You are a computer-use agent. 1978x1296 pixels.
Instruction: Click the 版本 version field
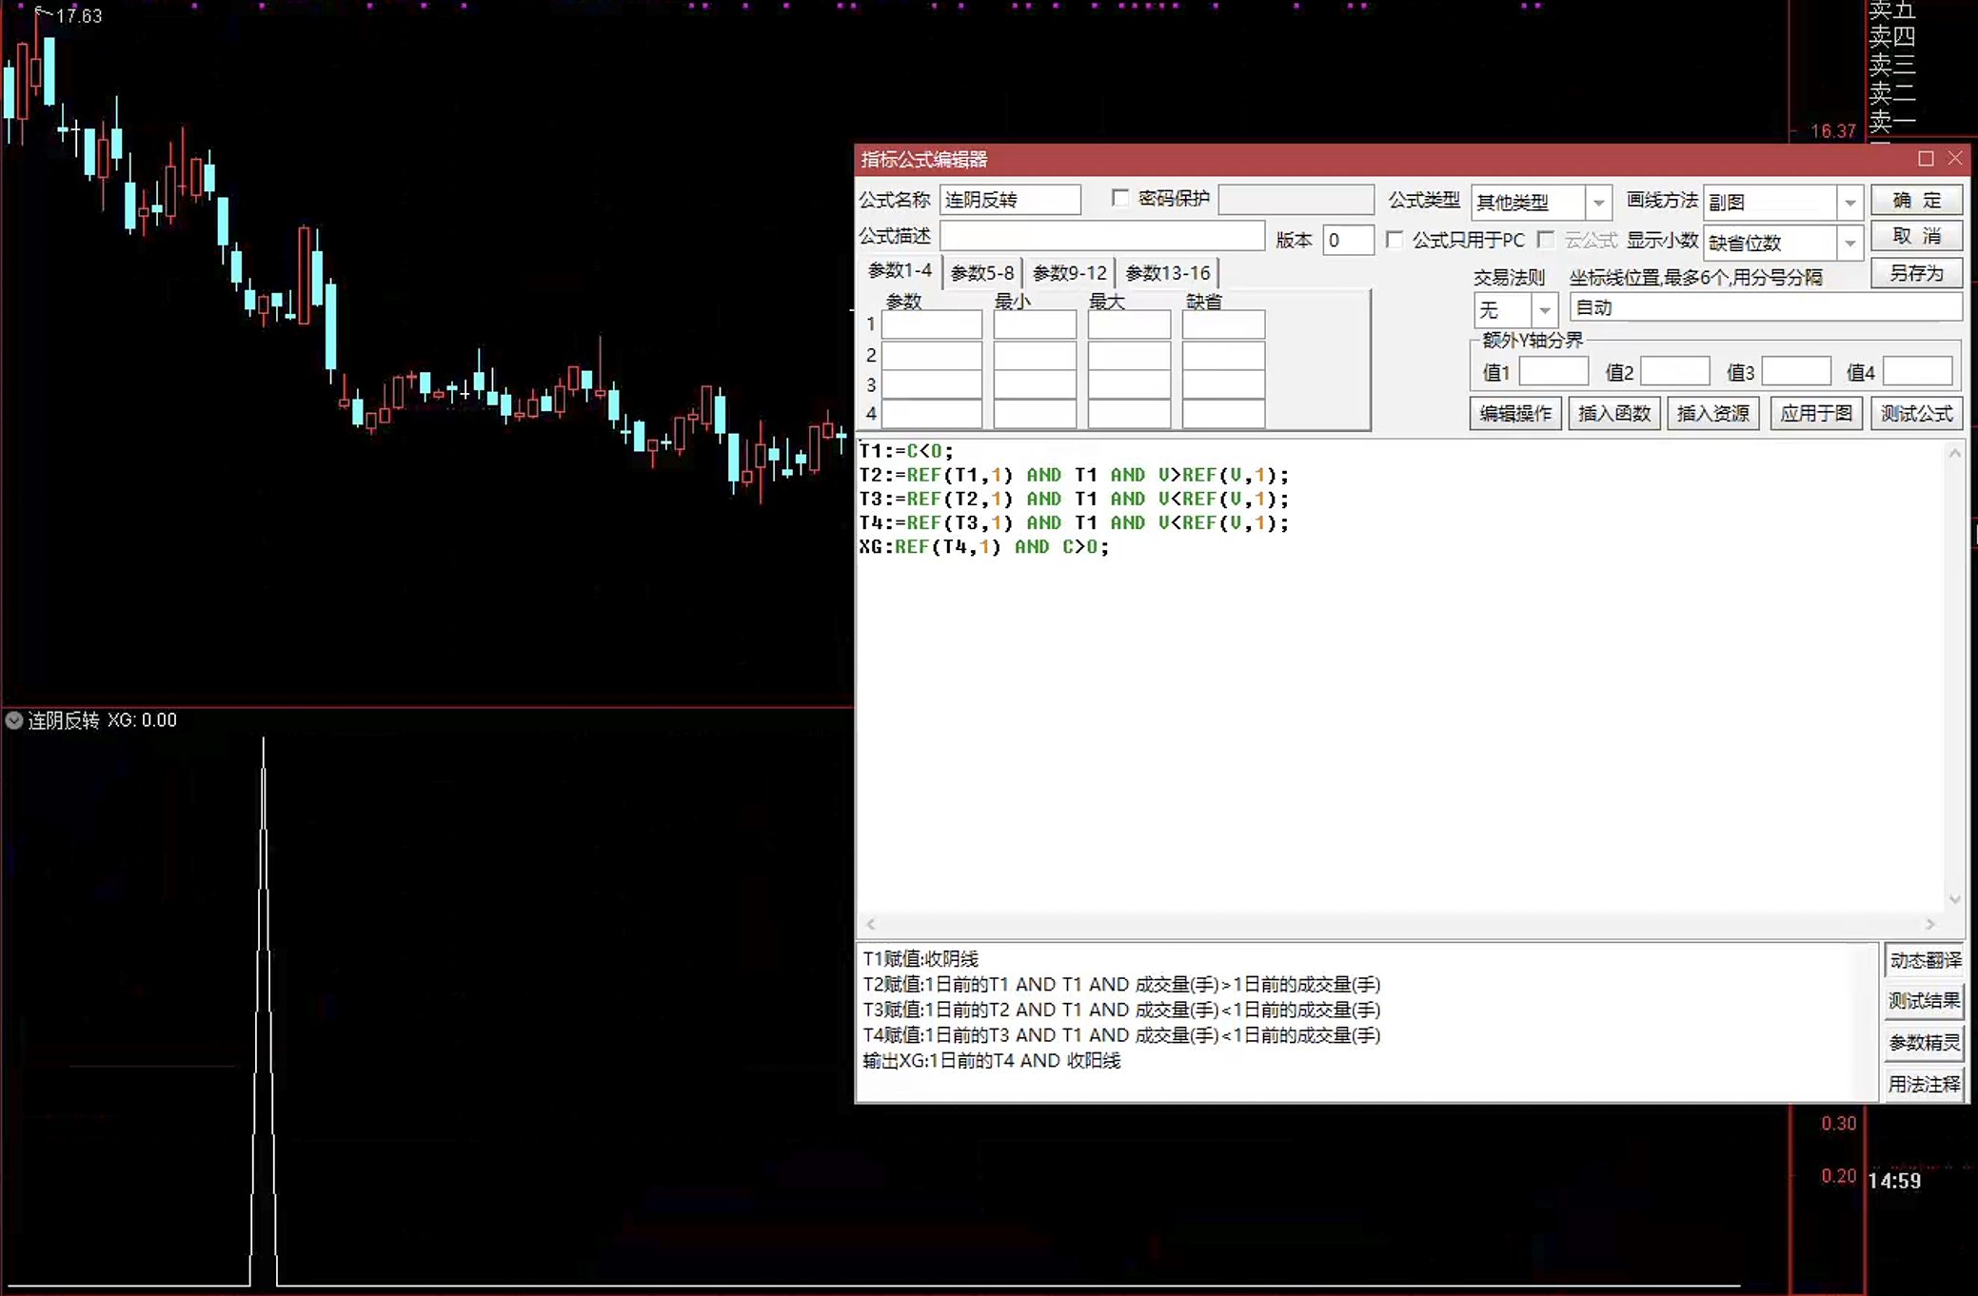[1348, 240]
